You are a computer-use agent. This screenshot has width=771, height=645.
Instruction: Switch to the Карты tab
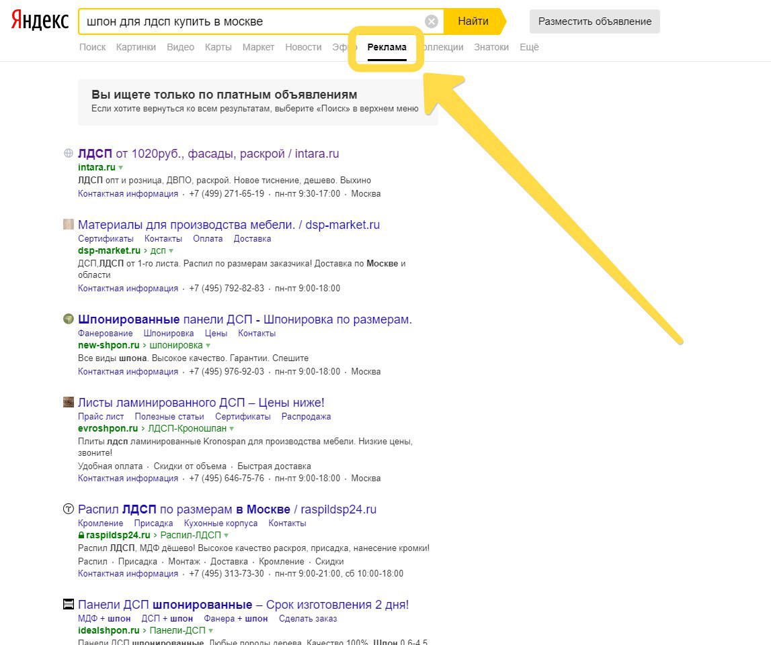point(218,47)
